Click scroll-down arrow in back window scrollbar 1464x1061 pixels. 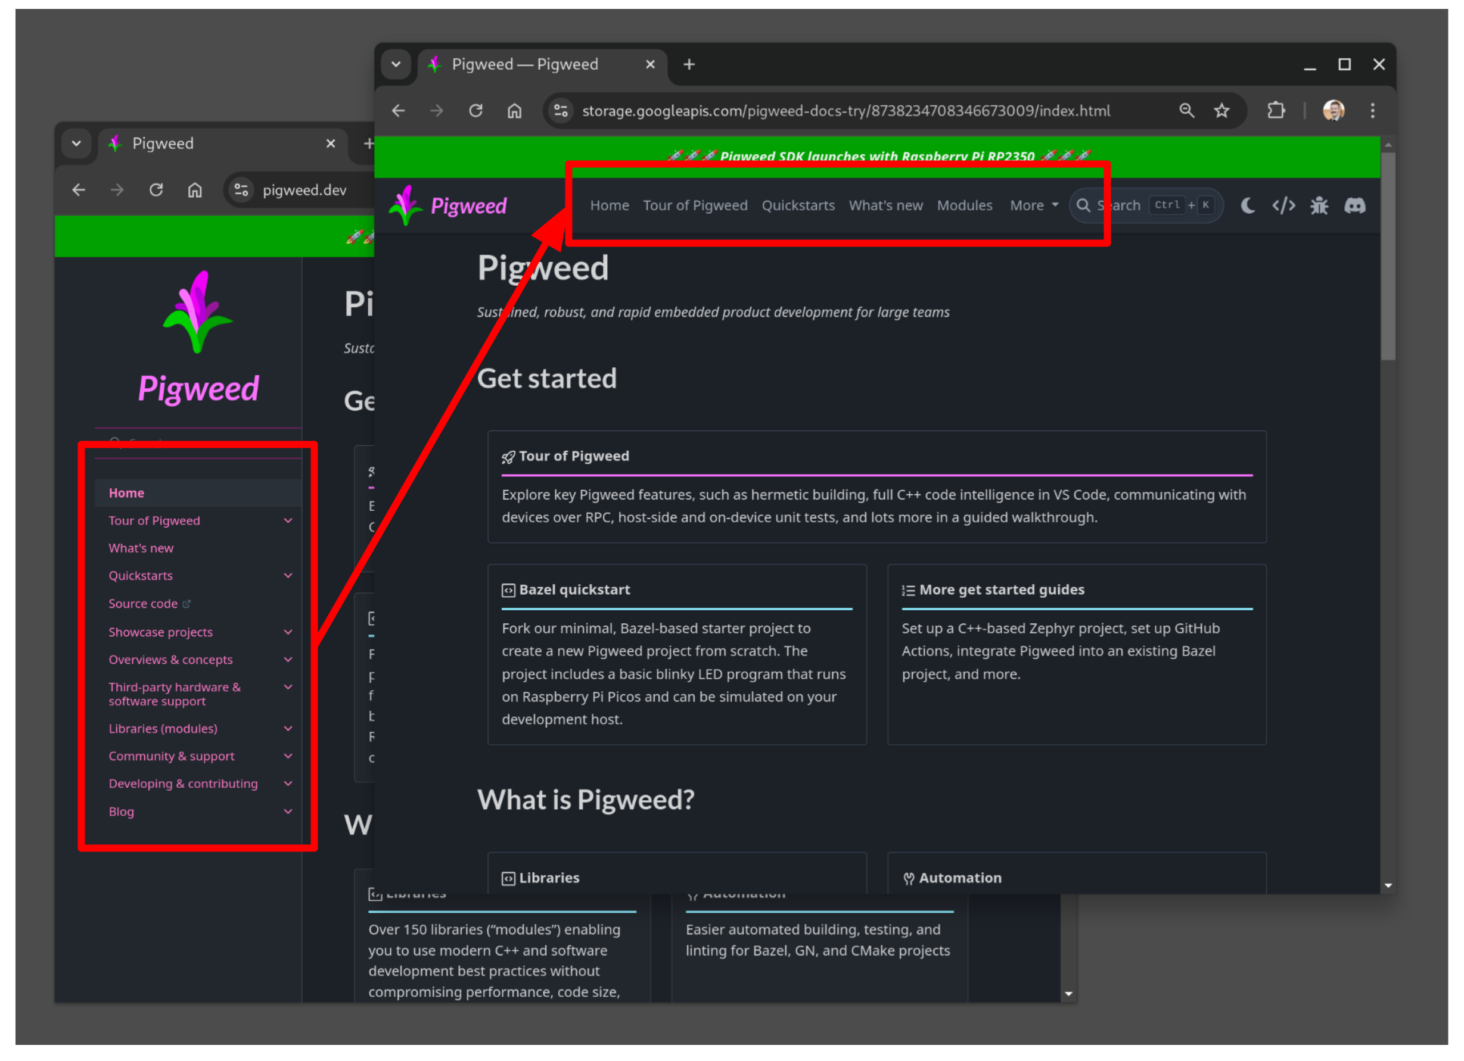[x=1068, y=994]
